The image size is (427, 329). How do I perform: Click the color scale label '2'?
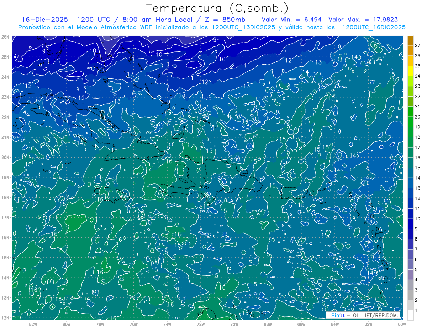[x=416, y=301]
